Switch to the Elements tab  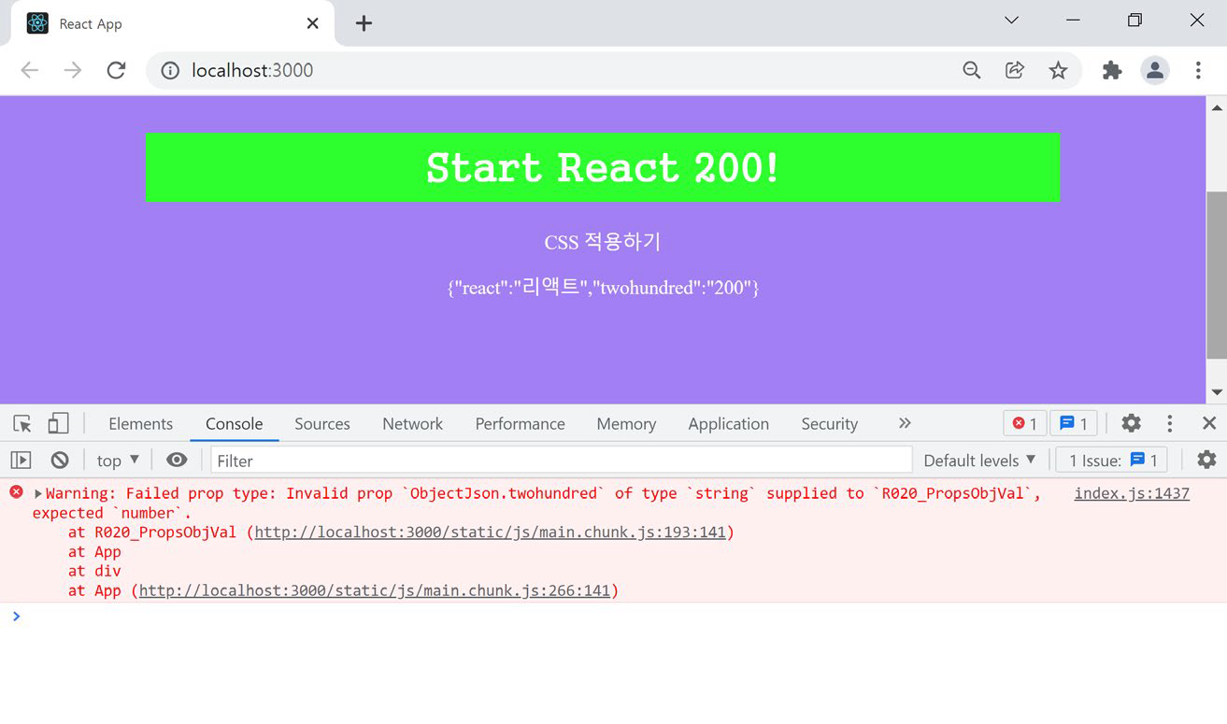(x=140, y=423)
